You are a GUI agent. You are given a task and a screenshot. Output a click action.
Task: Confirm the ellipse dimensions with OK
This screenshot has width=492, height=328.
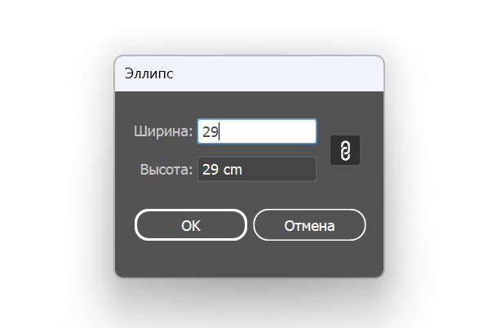coord(190,225)
